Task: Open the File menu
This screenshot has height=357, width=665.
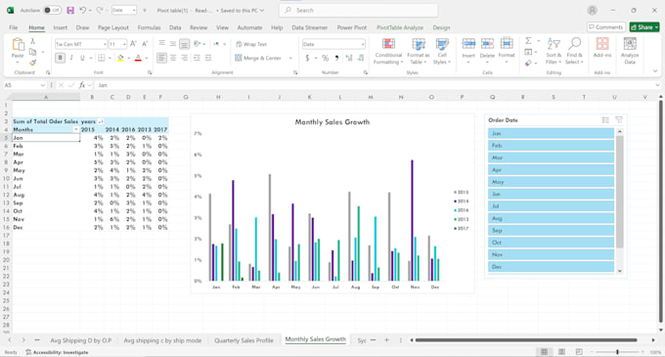Action: pyautogui.click(x=14, y=27)
